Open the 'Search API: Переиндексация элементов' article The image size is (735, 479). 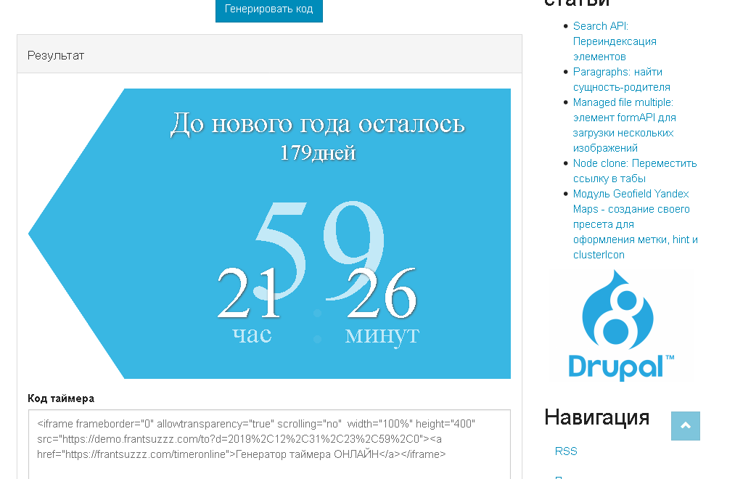point(614,41)
